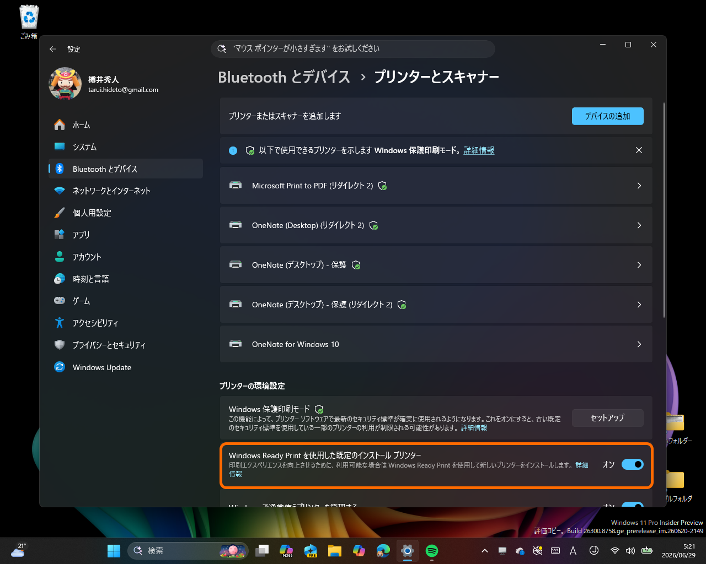Image resolution: width=706 pixels, height=564 pixels.
Task: Click the Wi-Fi network tray icon
Action: [x=614, y=551]
